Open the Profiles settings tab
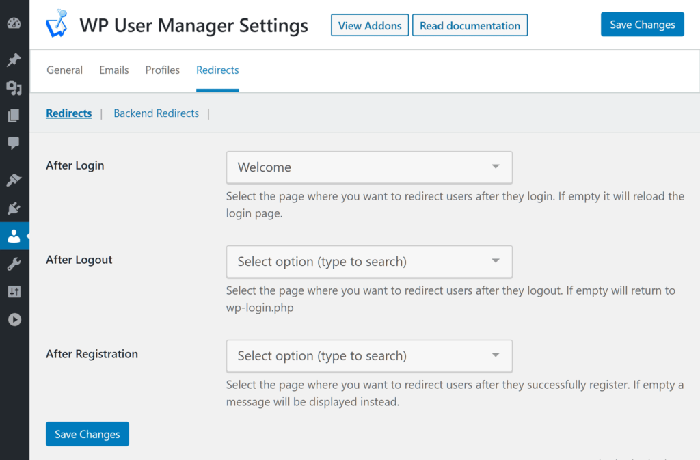The height and width of the screenshot is (460, 700). point(162,70)
